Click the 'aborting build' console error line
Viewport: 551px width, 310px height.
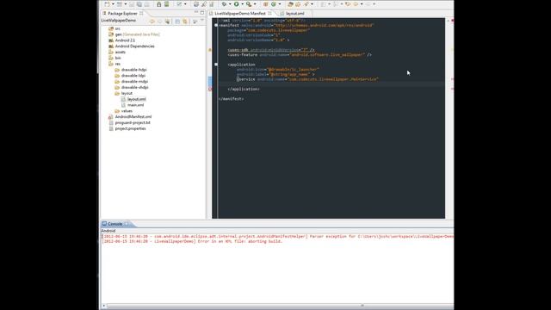192,241
